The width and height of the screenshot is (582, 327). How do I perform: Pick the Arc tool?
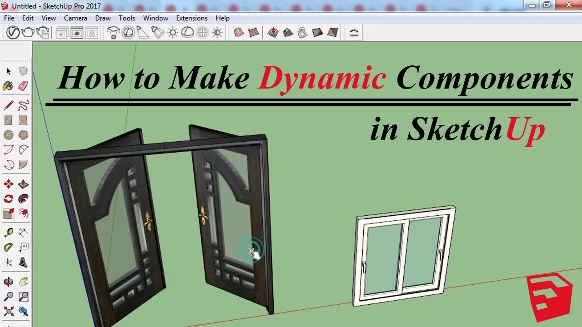pyautogui.click(x=8, y=149)
